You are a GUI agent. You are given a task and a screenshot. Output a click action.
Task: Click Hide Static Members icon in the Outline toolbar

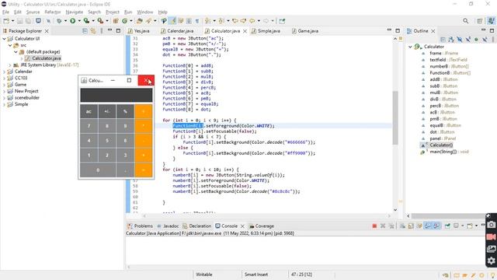[x=467, y=40]
